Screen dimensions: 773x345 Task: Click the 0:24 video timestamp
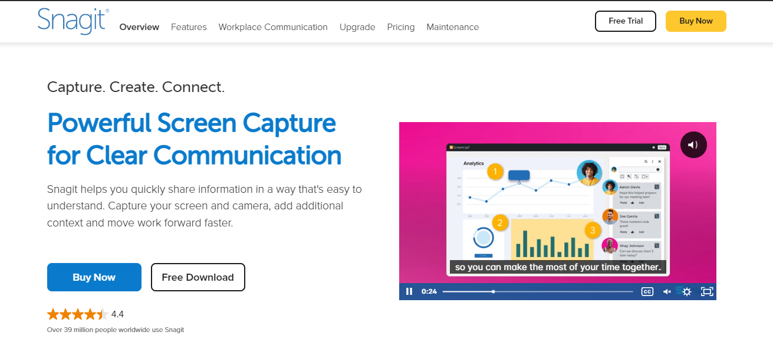(x=429, y=291)
